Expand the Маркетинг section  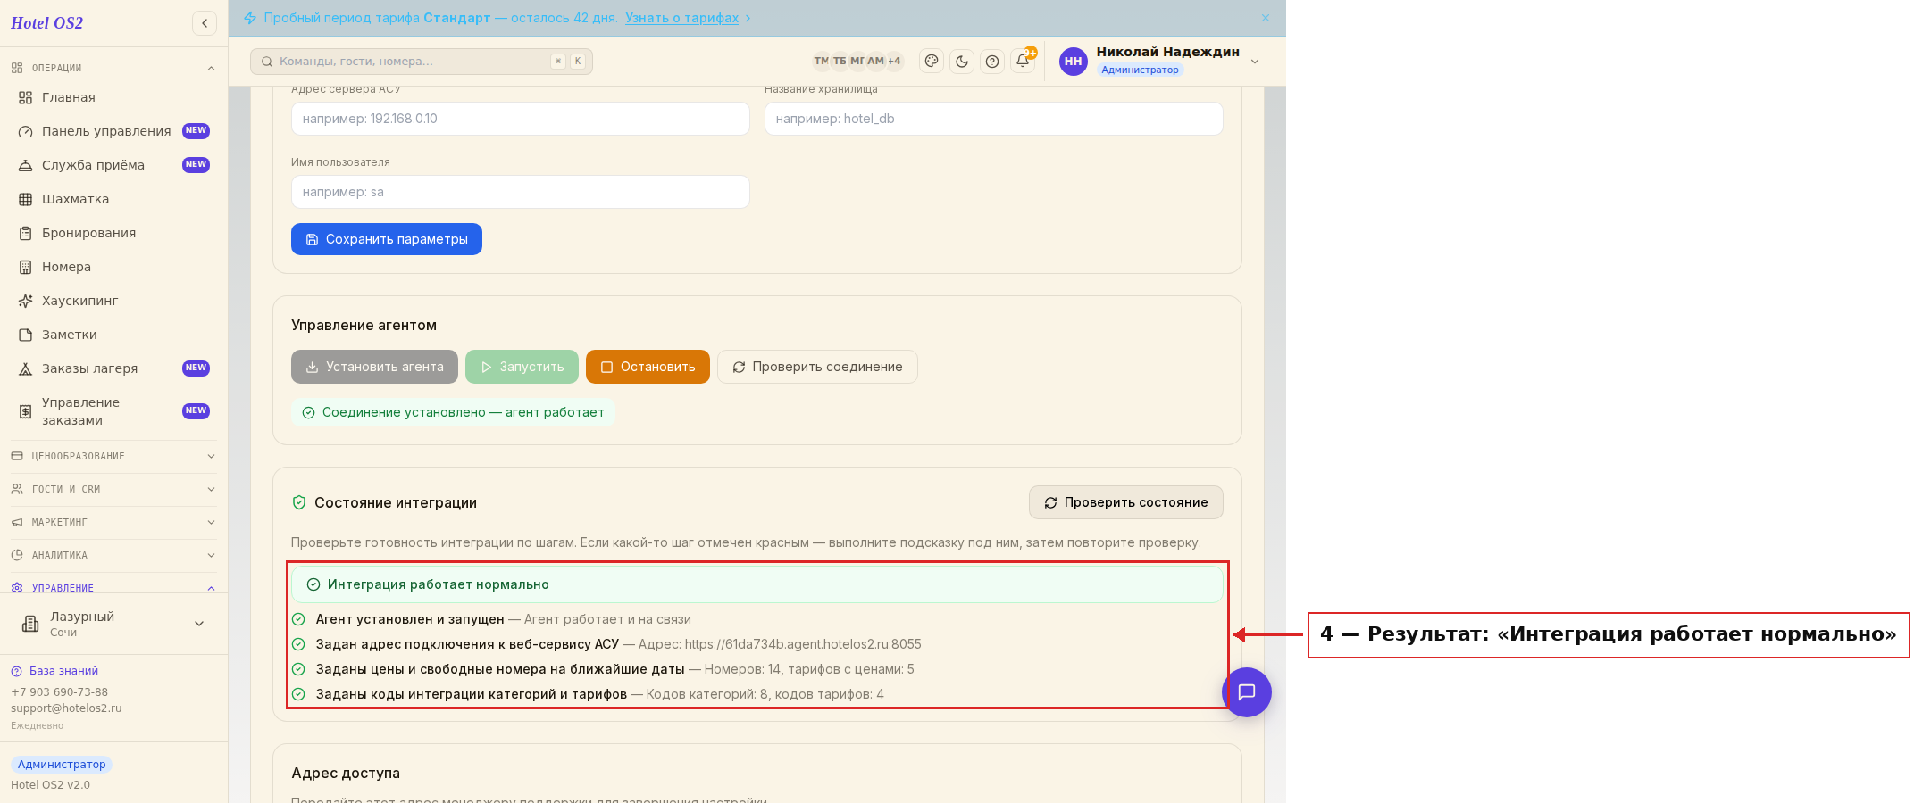coord(113,522)
